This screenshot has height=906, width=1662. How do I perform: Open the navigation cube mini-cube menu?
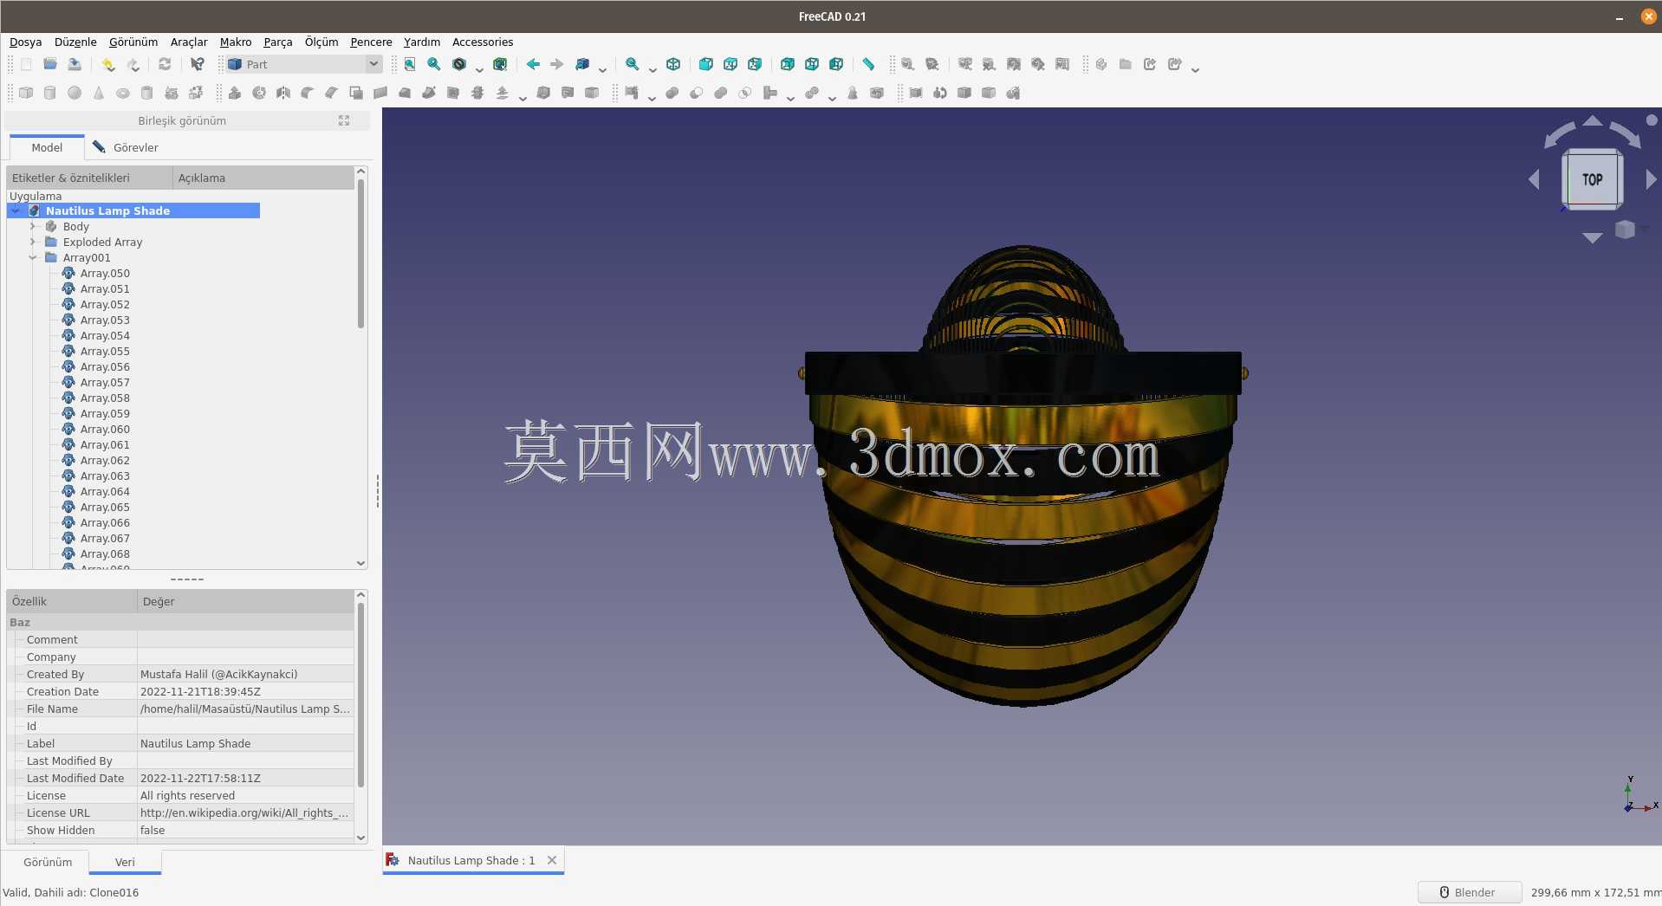pos(1625,230)
